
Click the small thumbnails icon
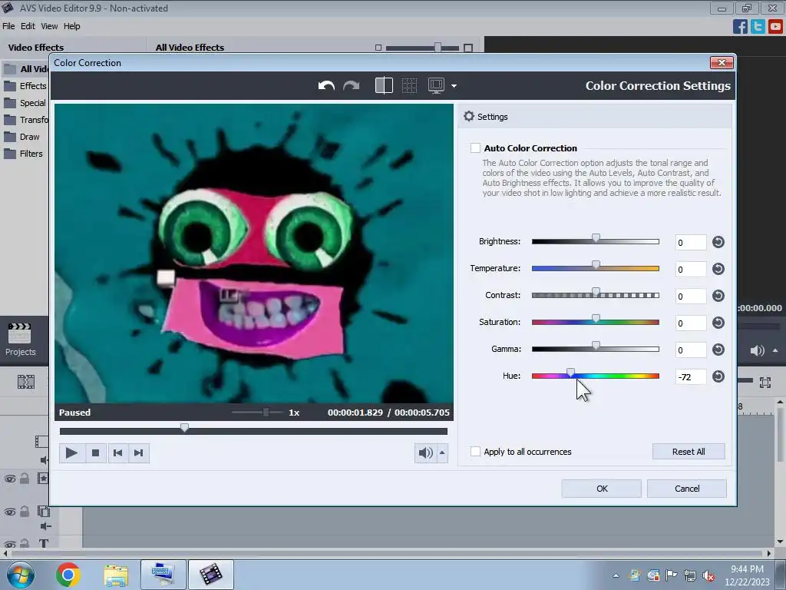(378, 48)
